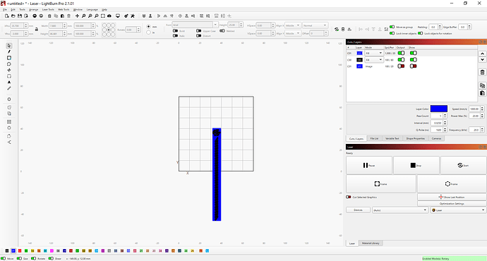
Task: Click the Width input field
Action: 56,26
